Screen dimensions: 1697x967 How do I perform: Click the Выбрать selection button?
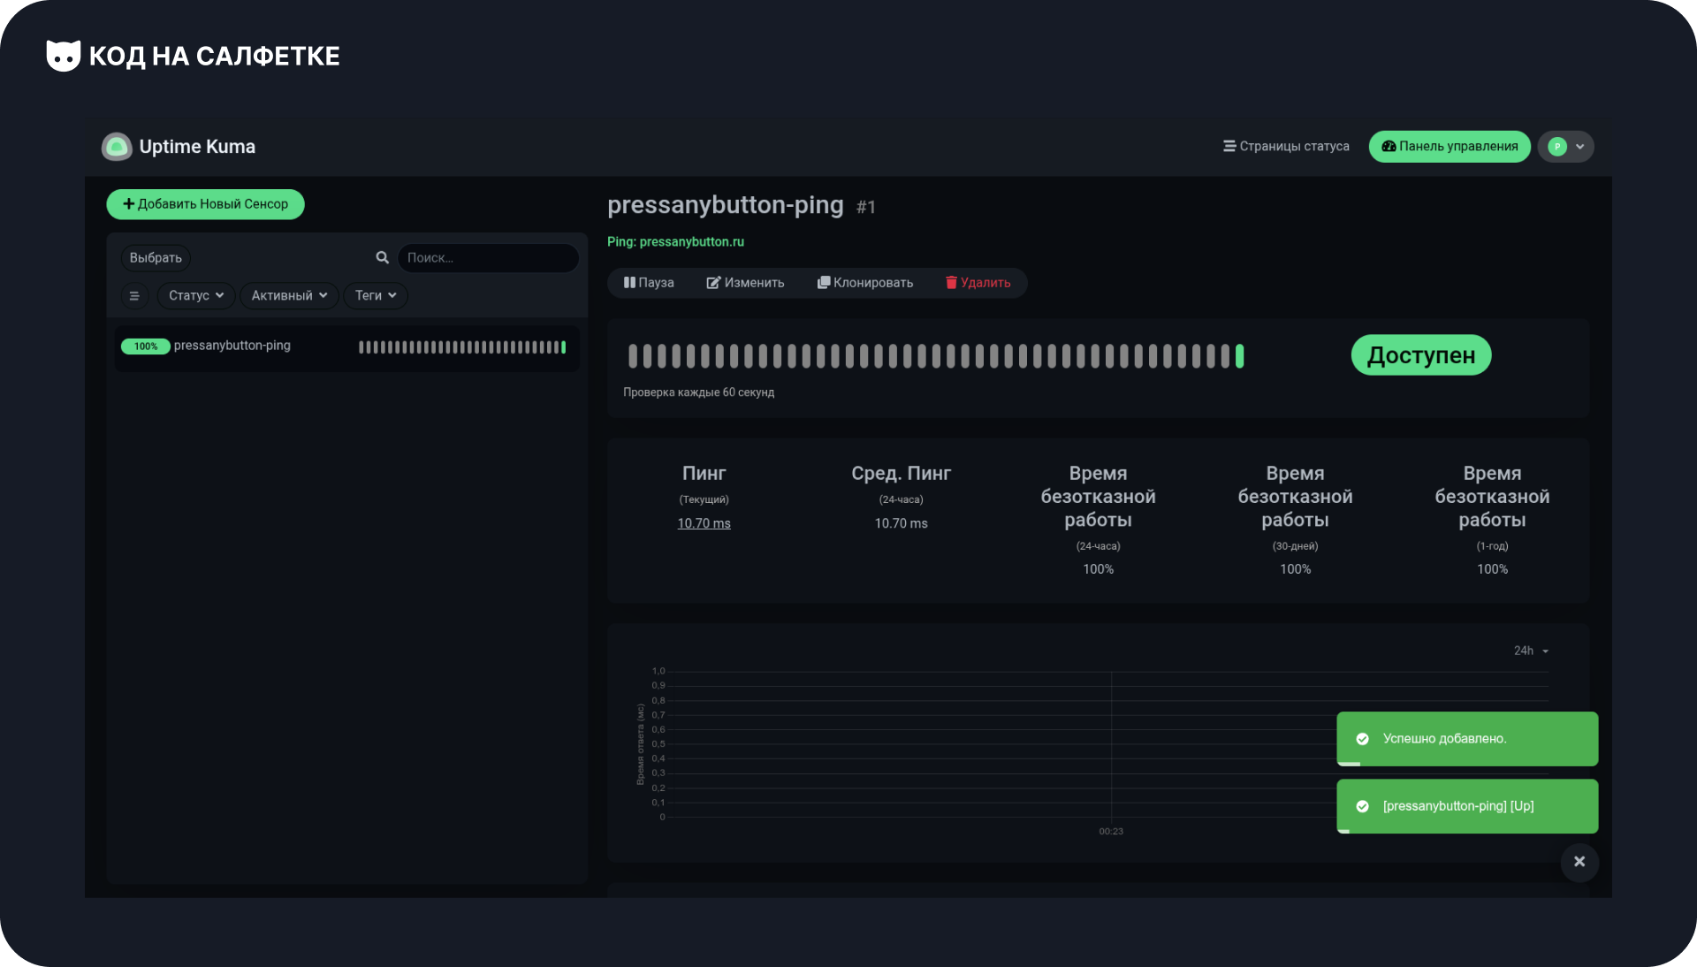(x=156, y=258)
